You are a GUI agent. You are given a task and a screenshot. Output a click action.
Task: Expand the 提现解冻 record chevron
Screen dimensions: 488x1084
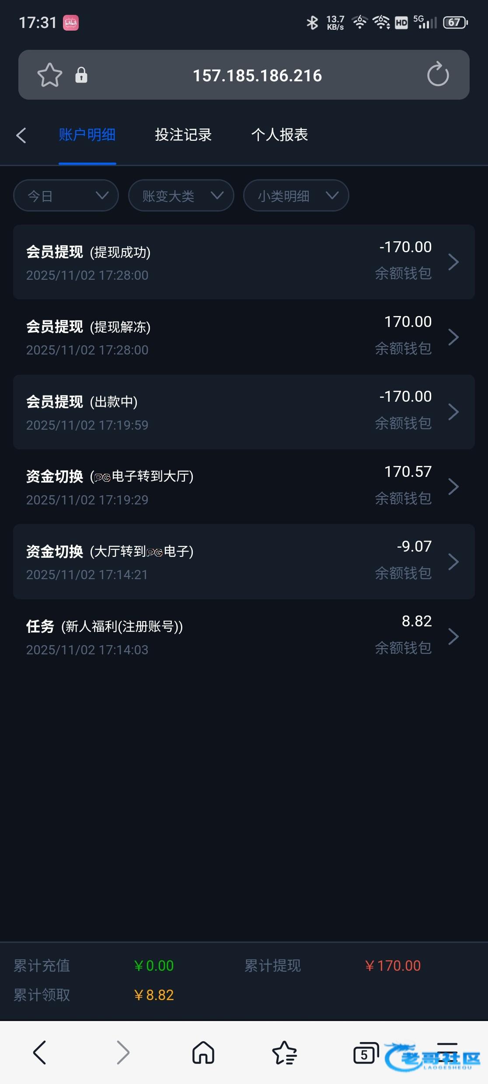coord(453,337)
